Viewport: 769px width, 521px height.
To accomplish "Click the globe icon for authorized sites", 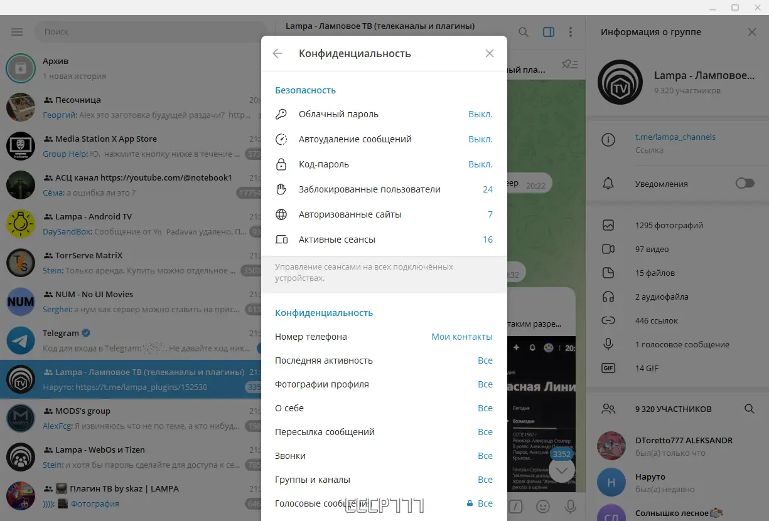I will [281, 214].
